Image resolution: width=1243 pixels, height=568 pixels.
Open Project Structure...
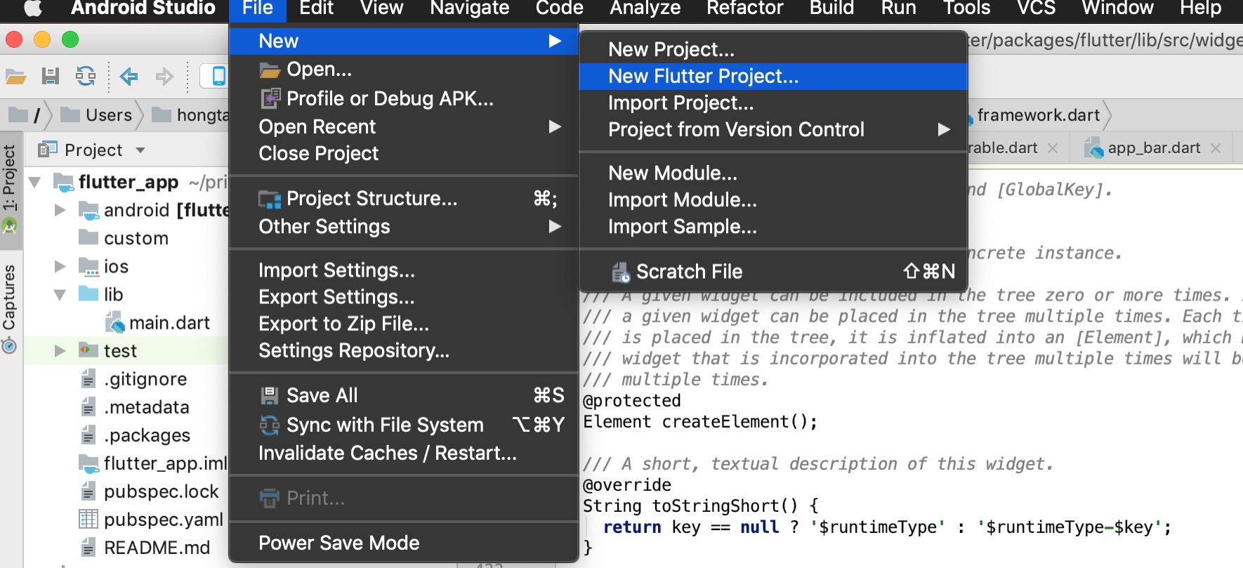pyautogui.click(x=404, y=199)
